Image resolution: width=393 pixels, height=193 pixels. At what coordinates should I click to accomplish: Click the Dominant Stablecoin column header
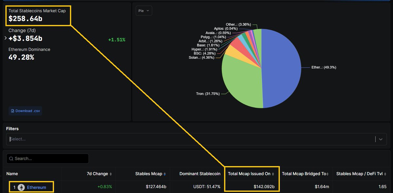(x=200, y=174)
